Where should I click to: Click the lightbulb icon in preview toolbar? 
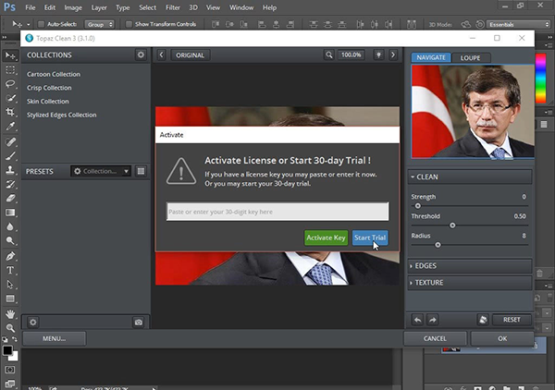[x=378, y=55]
